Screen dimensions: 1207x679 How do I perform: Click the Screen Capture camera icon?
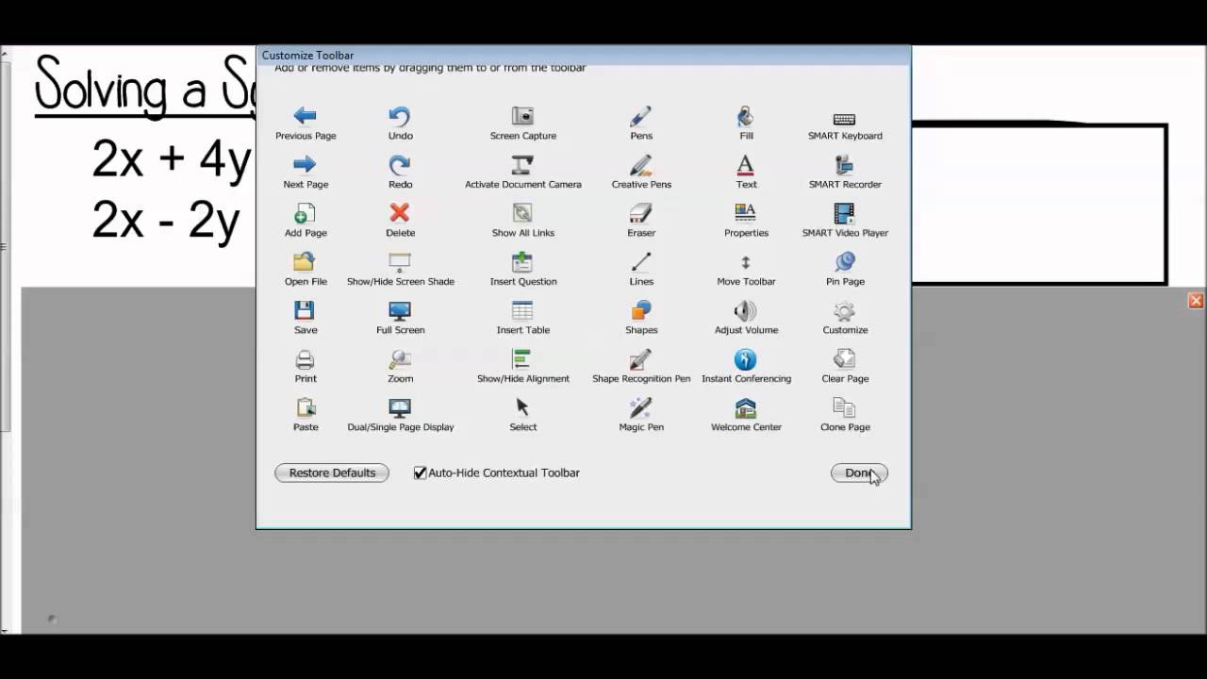pos(522,116)
